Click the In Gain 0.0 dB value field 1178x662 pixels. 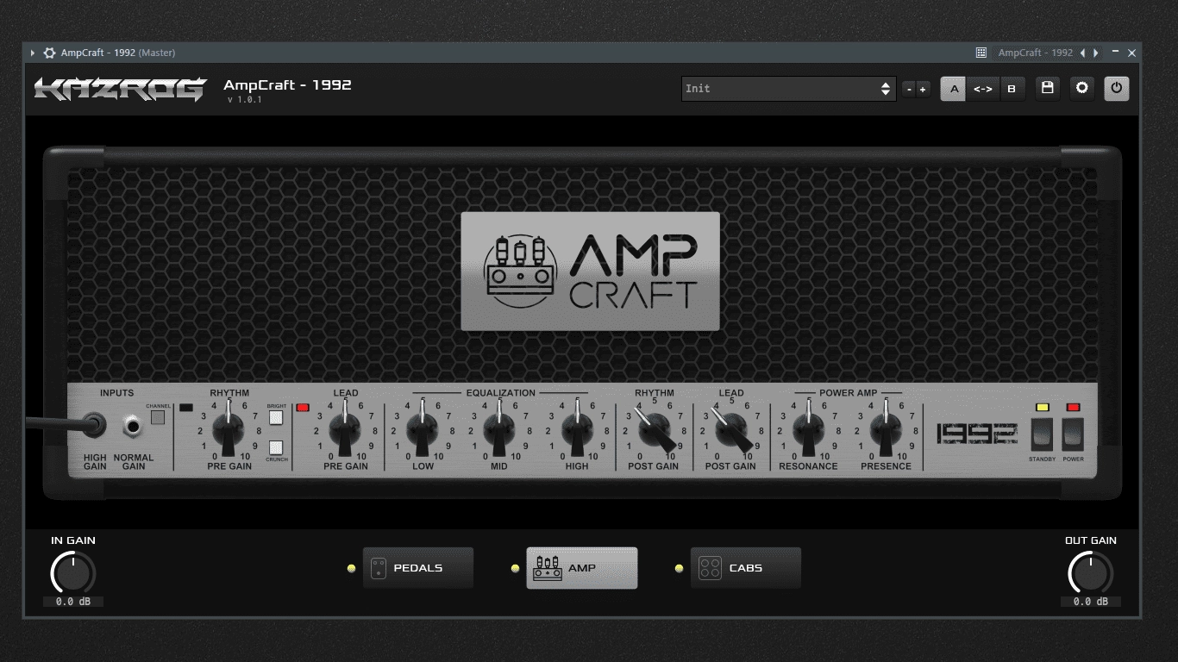(73, 602)
